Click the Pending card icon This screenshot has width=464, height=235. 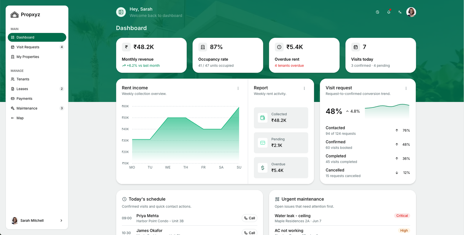pyautogui.click(x=263, y=143)
